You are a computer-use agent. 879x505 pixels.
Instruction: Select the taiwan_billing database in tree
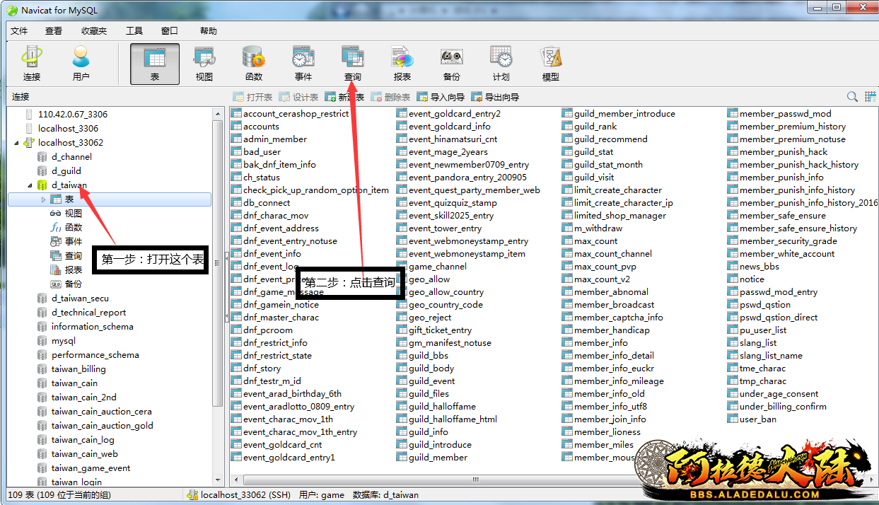(x=78, y=369)
